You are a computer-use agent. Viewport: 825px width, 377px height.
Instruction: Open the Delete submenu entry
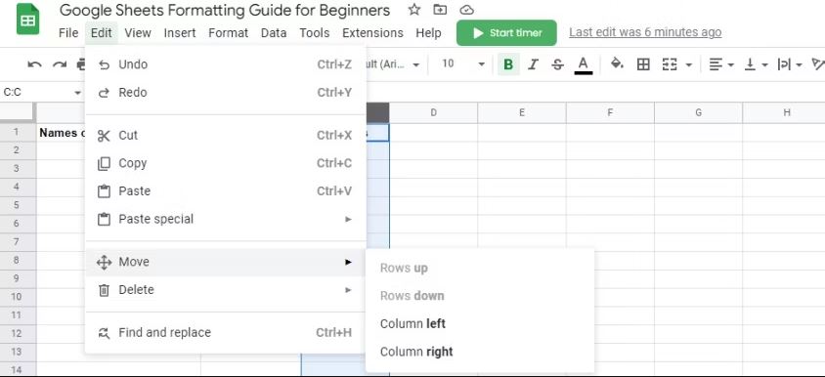(226, 290)
